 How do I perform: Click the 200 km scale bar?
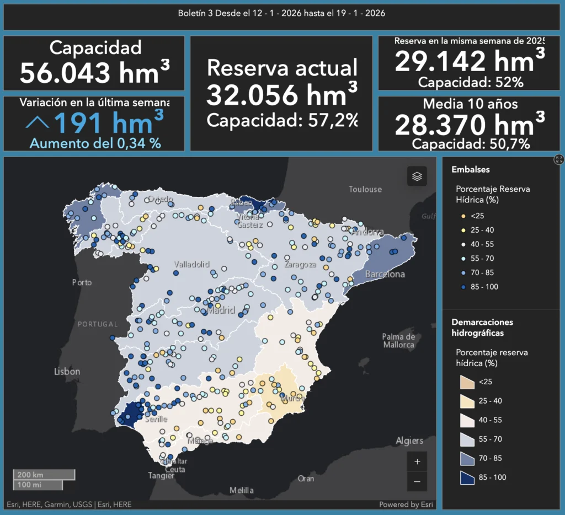click(44, 475)
